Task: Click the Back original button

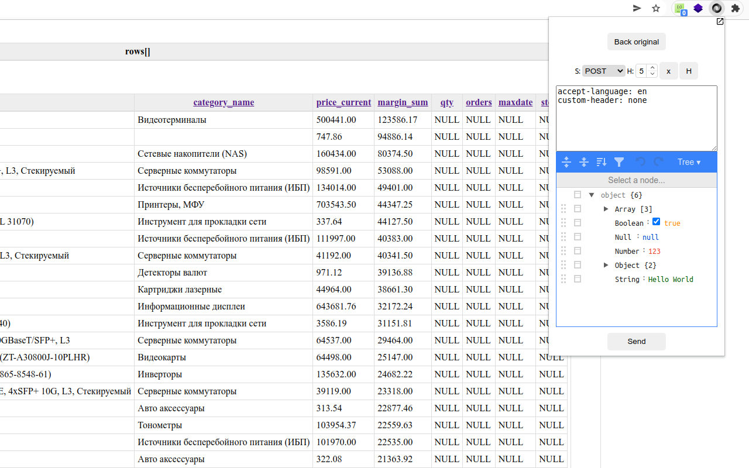Action: (637, 42)
